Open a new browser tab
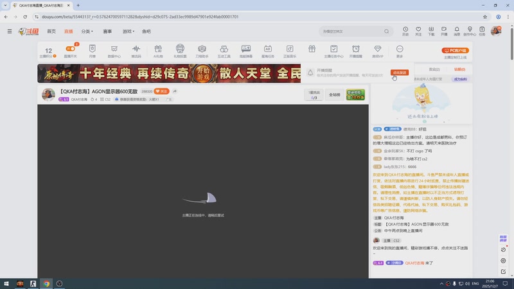This screenshot has width=514, height=289. click(78, 5)
